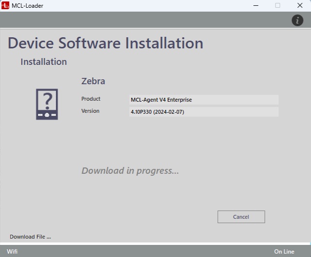Click the Product label
The height and width of the screenshot is (257, 311).
[x=91, y=99]
